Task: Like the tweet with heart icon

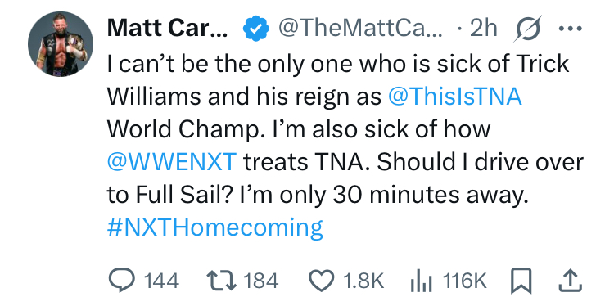Action: pyautogui.click(x=322, y=281)
